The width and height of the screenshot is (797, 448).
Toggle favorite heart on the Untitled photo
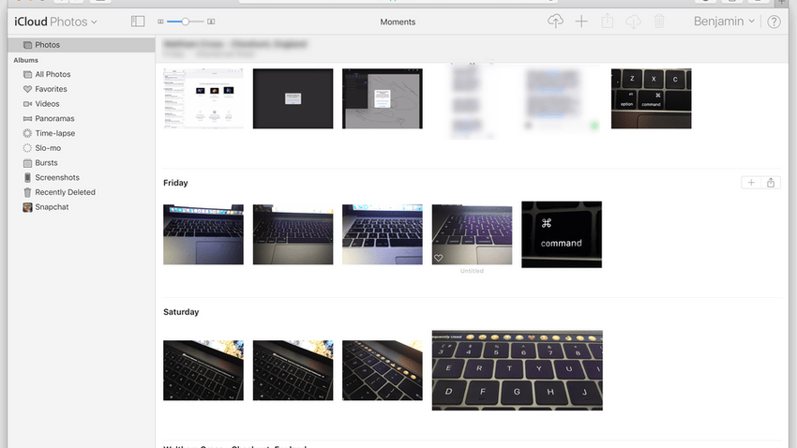[x=438, y=258]
